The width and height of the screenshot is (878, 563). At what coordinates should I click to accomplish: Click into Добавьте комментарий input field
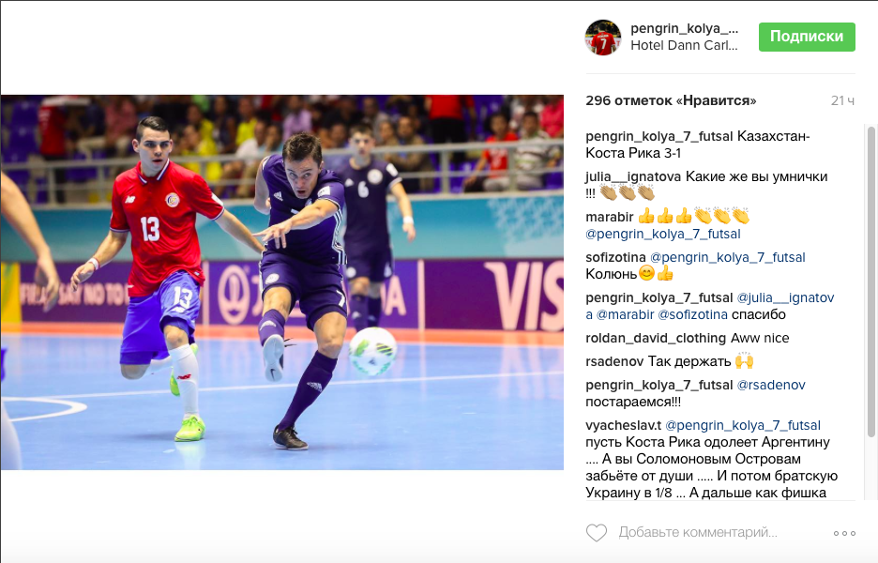click(x=698, y=532)
